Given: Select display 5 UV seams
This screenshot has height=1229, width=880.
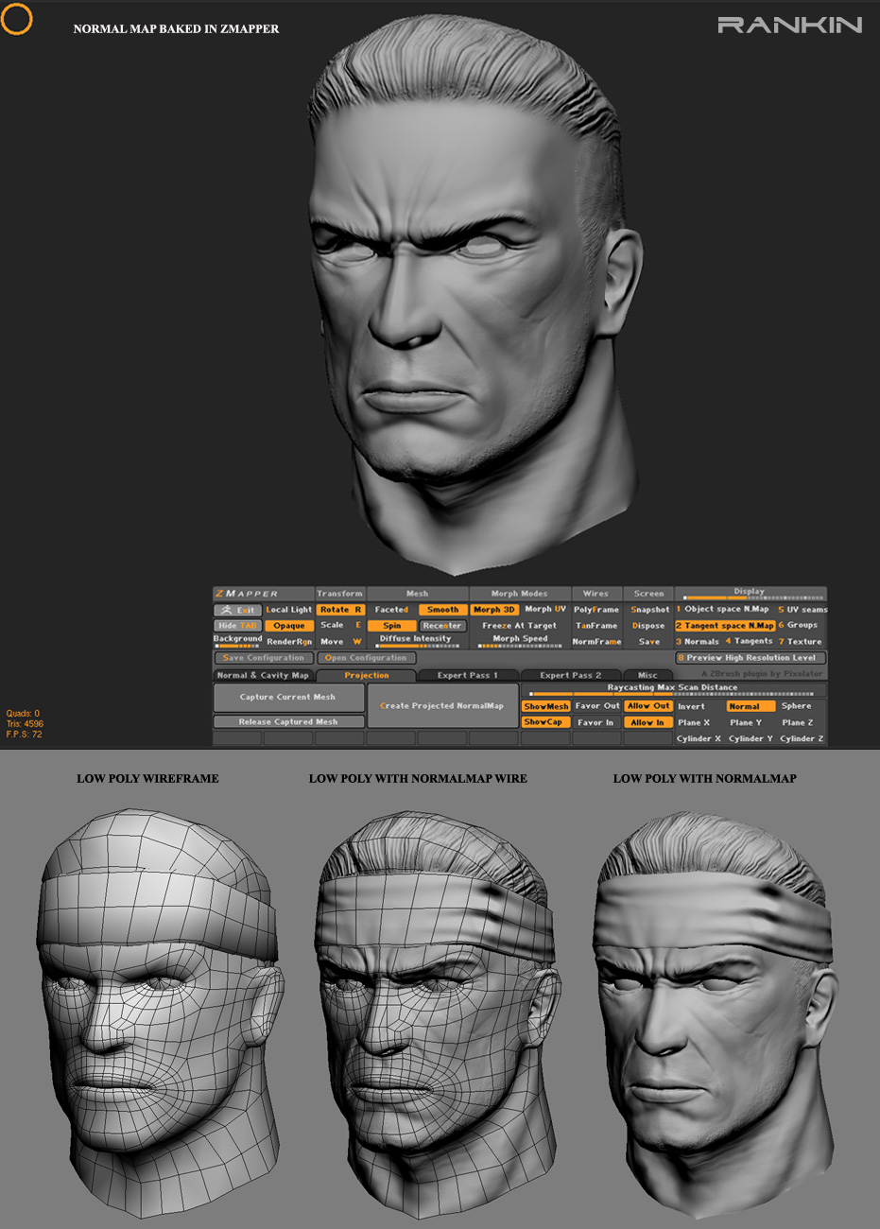Looking at the screenshot, I should (x=802, y=610).
